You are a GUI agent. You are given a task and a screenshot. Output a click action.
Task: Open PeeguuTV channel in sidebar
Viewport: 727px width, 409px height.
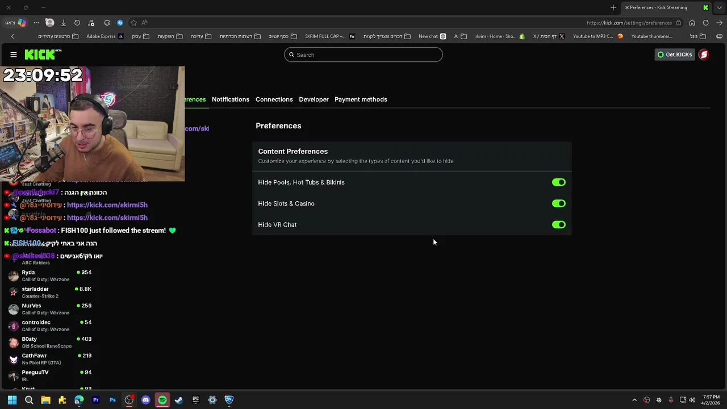pos(51,375)
